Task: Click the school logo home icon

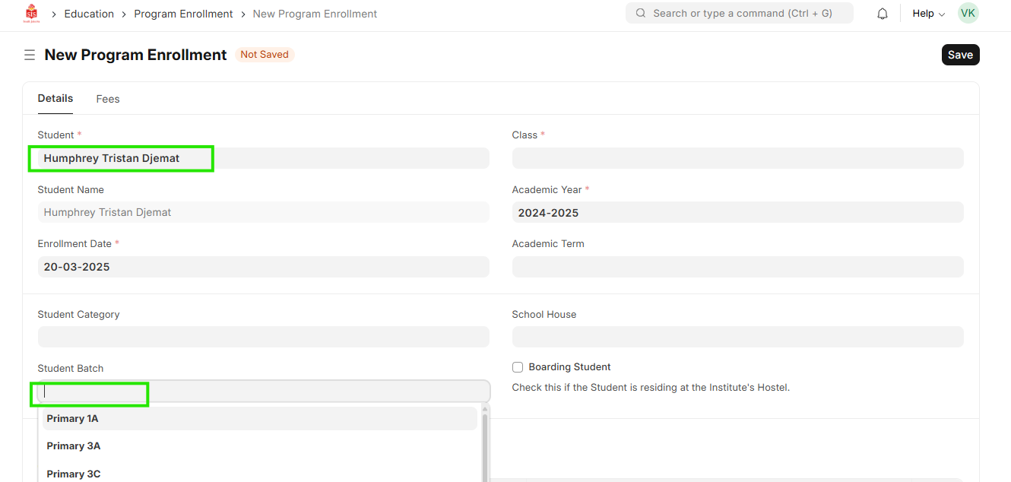Action: click(31, 14)
